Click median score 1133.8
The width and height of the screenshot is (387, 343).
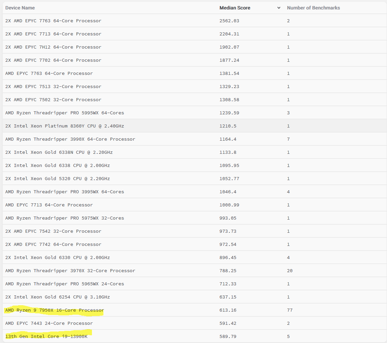[x=228, y=152]
